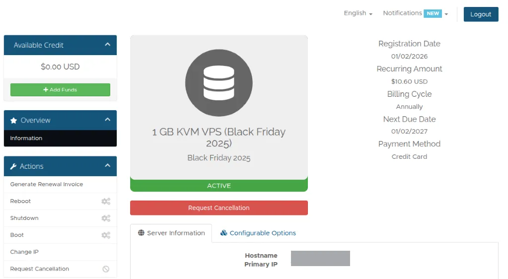Click the Annually billing cycle value
The height and width of the screenshot is (279, 508).
point(409,107)
